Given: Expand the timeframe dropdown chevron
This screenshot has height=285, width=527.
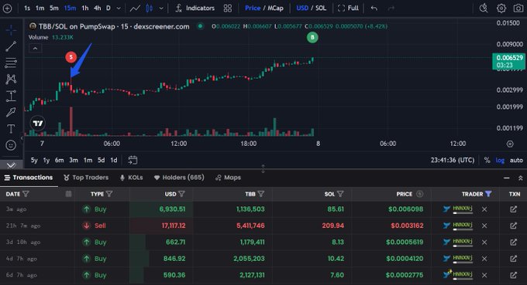Looking at the screenshot, I should tap(119, 8).
